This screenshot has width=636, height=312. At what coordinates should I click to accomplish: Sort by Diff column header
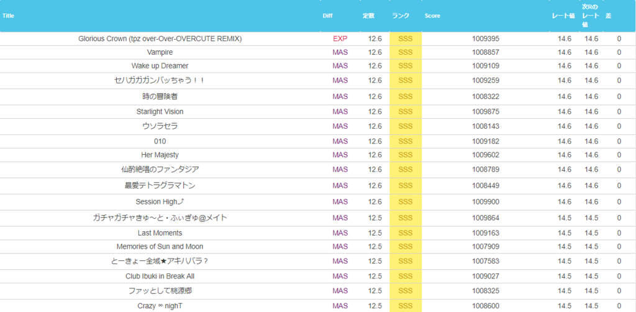click(x=327, y=16)
